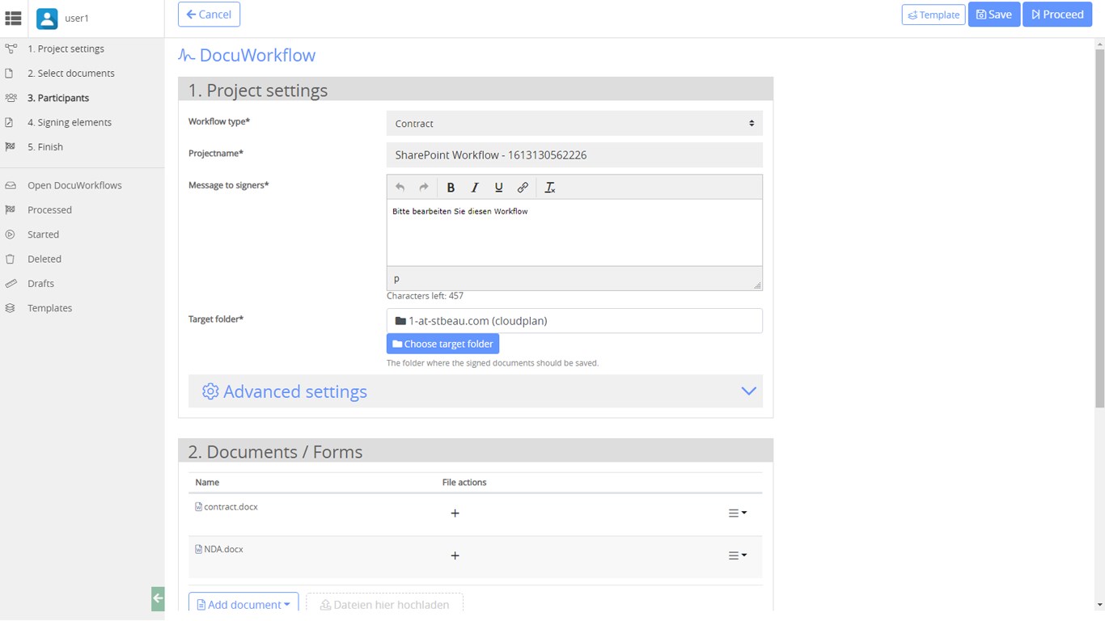Screen dimensions: 1105x621
Task: Open the app grid menu icon
Action: click(x=13, y=18)
